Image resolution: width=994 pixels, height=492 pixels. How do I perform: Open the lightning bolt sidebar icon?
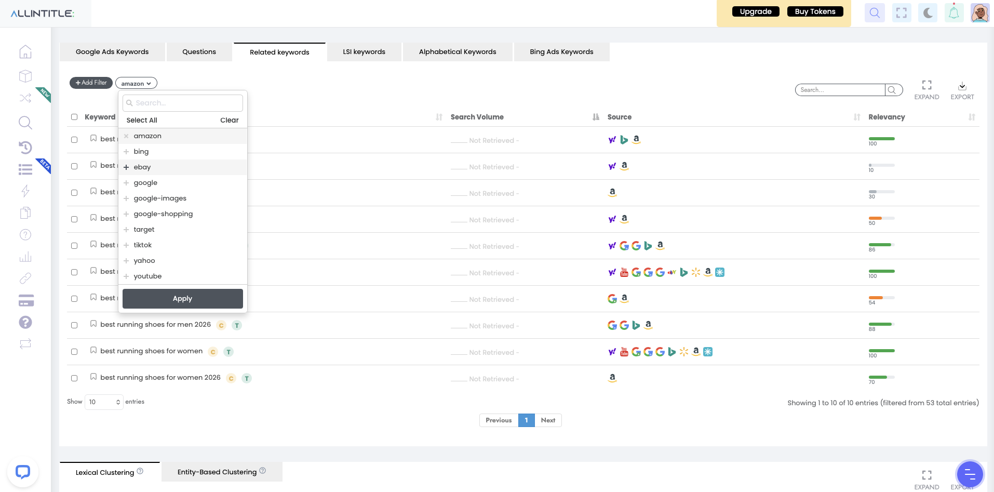coord(25,191)
